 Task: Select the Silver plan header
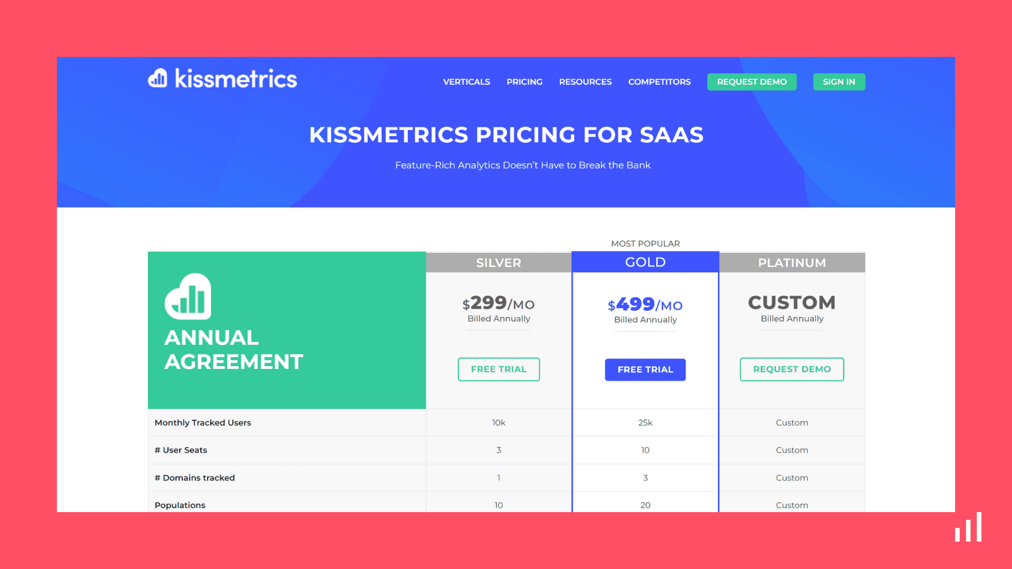(499, 262)
